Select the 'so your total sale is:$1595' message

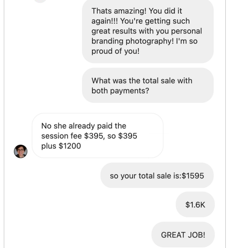(157, 176)
